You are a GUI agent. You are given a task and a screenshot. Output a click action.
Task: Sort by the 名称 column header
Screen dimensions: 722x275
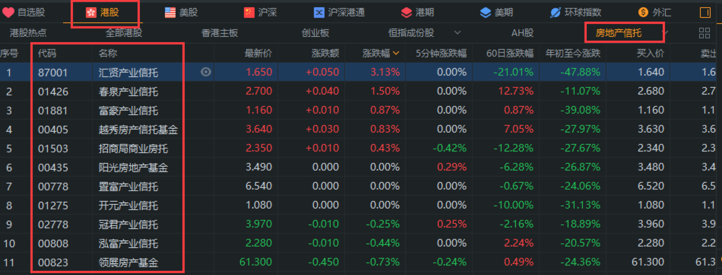point(108,53)
